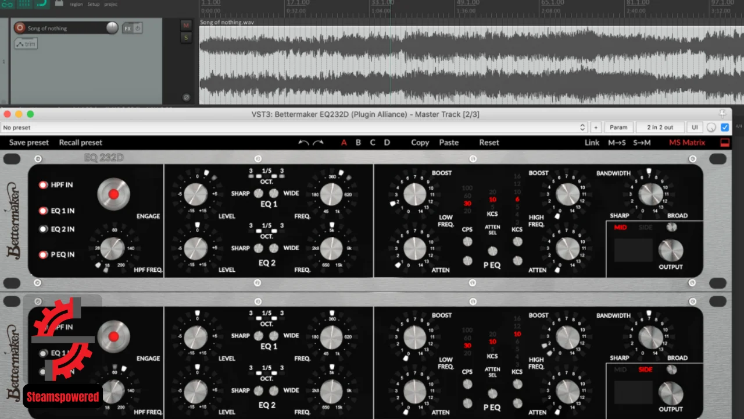Viewport: 744px width, 419px height.
Task: Open the Param menu
Action: tap(618, 127)
